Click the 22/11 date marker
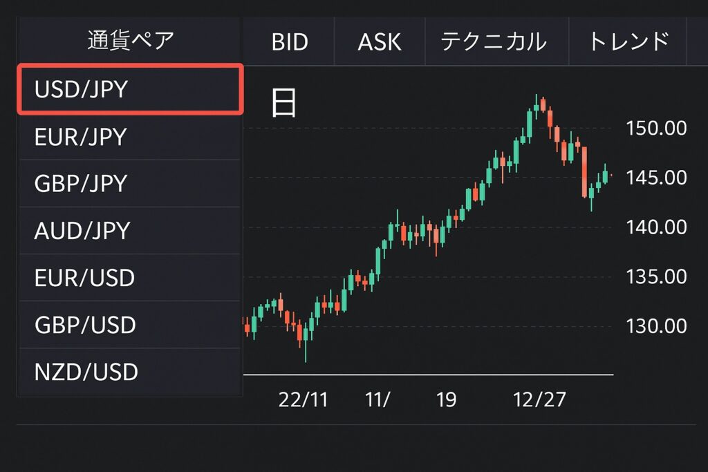The width and height of the screenshot is (708, 472). [303, 400]
